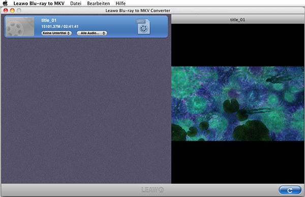
Task: Open the Datei menu
Action: click(76, 4)
